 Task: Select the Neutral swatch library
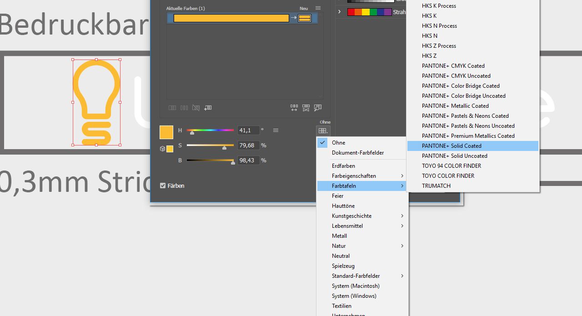[x=362, y=256]
